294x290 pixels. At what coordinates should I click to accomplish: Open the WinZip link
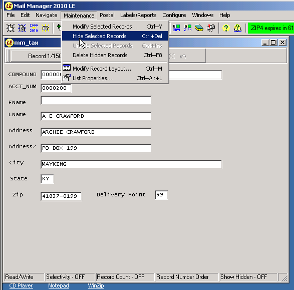coord(96,285)
